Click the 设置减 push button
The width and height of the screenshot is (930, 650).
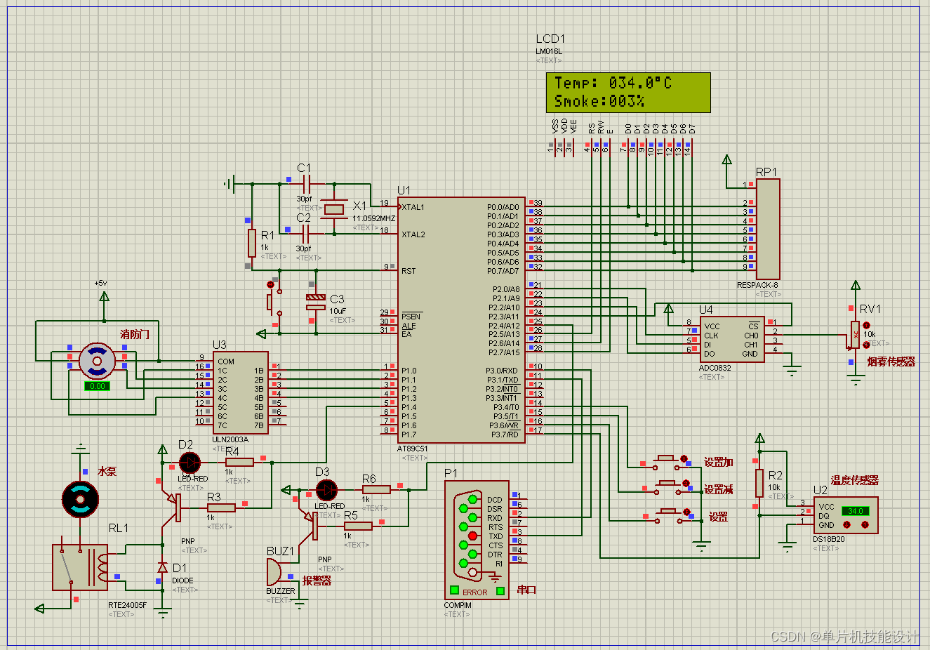667,486
